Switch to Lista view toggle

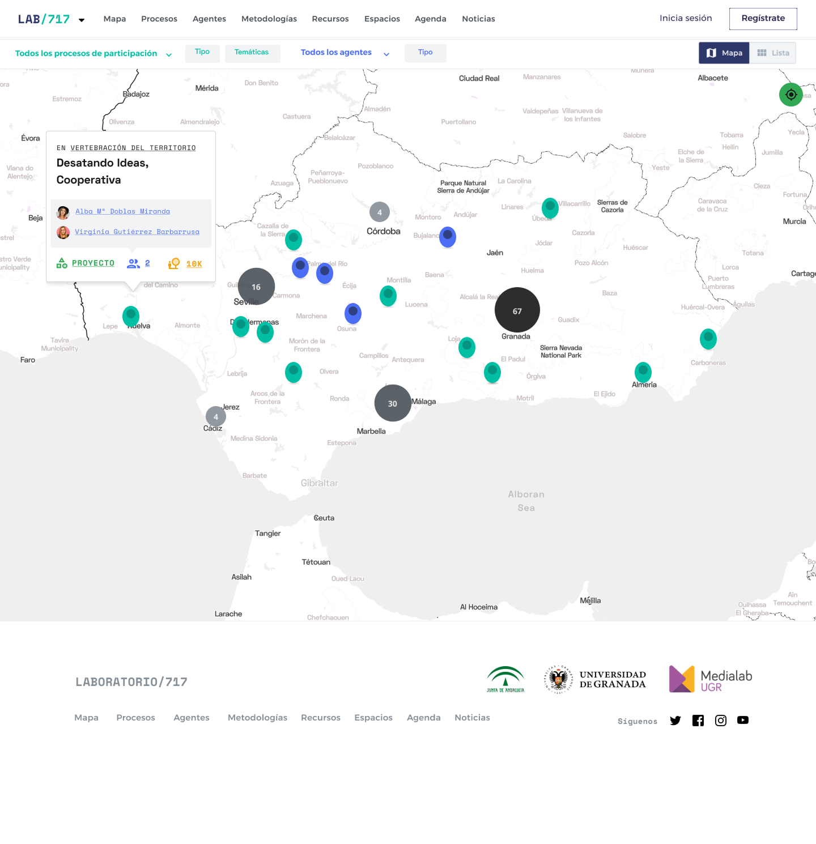pos(773,53)
